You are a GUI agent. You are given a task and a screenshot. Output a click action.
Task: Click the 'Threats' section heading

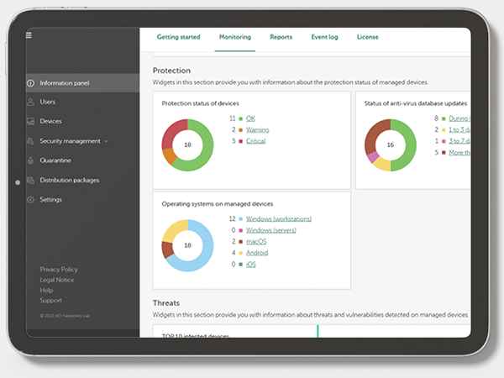[x=166, y=303]
